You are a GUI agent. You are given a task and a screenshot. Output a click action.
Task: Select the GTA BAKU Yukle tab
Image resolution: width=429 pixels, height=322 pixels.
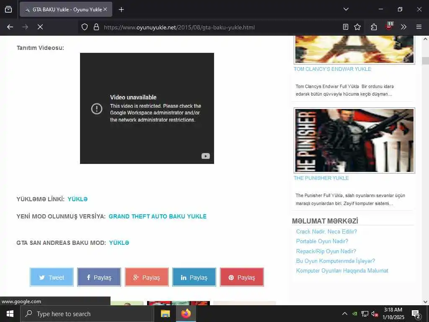(66, 9)
